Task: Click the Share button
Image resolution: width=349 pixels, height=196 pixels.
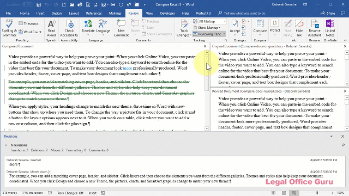Action: [x=328, y=13]
